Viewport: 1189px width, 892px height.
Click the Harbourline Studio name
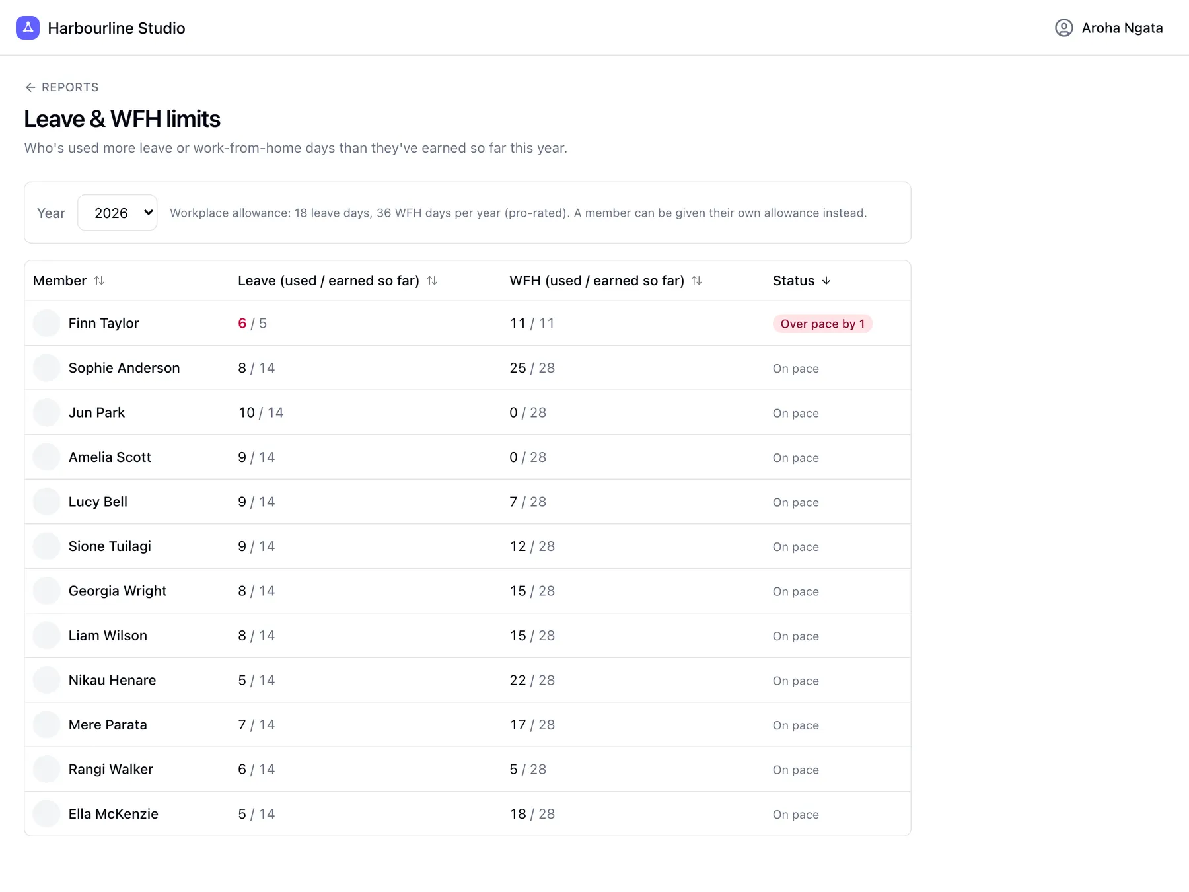tap(116, 28)
